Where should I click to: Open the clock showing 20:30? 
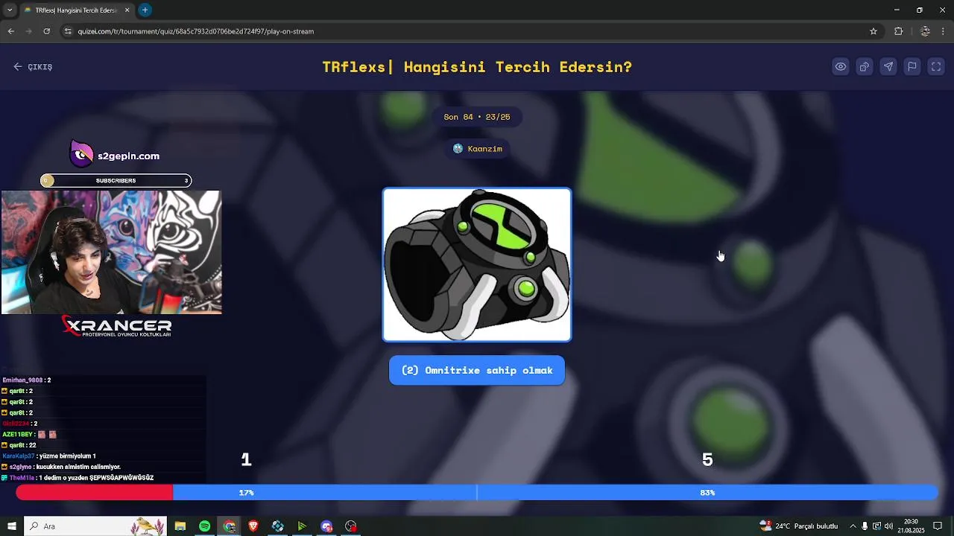911,526
